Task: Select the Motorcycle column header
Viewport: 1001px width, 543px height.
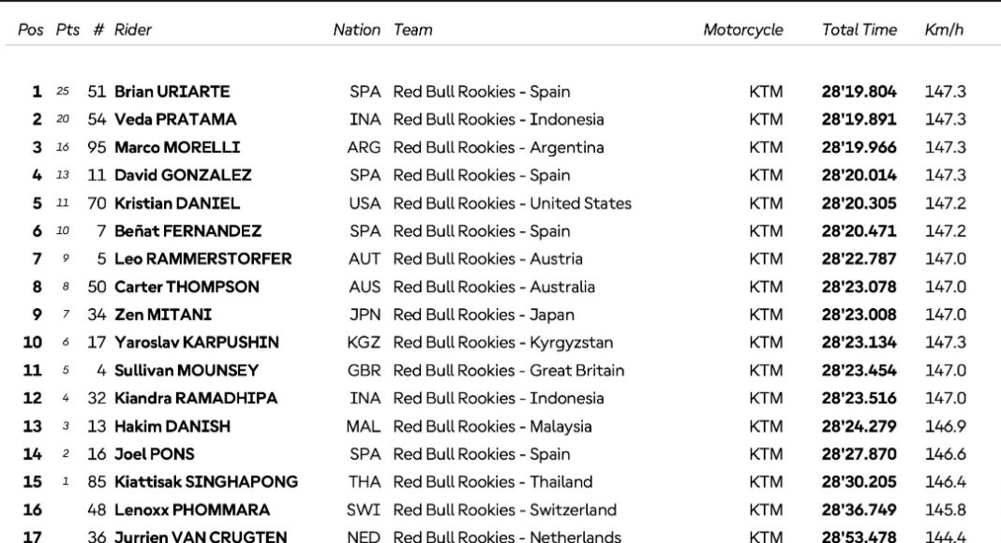Action: [742, 30]
